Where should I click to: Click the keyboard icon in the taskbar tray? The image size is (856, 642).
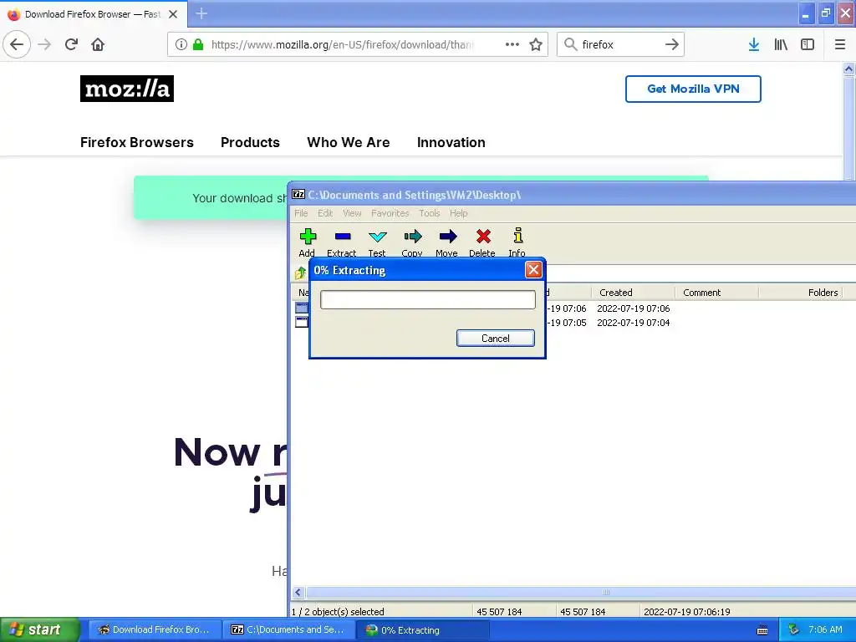click(762, 630)
